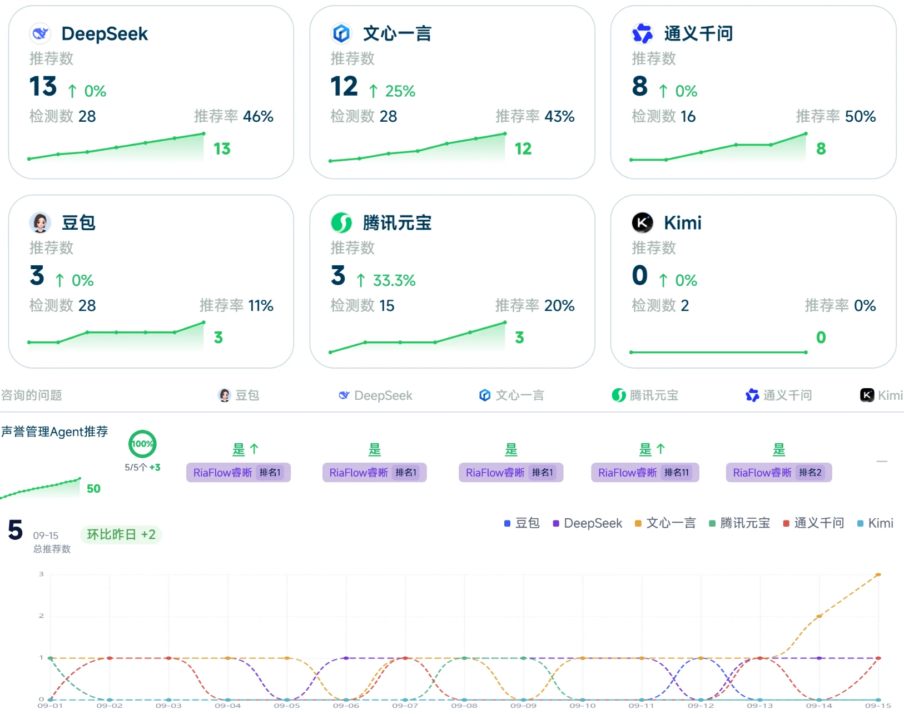Click the up arrow beside 0% in 豆包 card
Screen dimensions: 904x714
click(x=59, y=280)
